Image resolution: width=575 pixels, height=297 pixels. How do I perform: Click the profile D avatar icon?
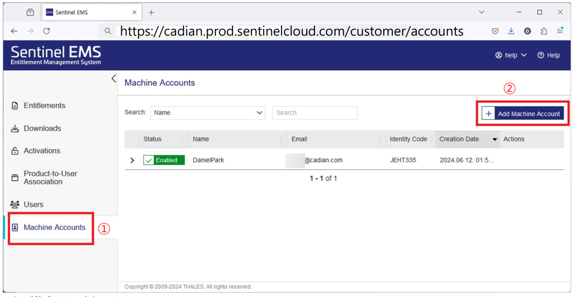527,31
